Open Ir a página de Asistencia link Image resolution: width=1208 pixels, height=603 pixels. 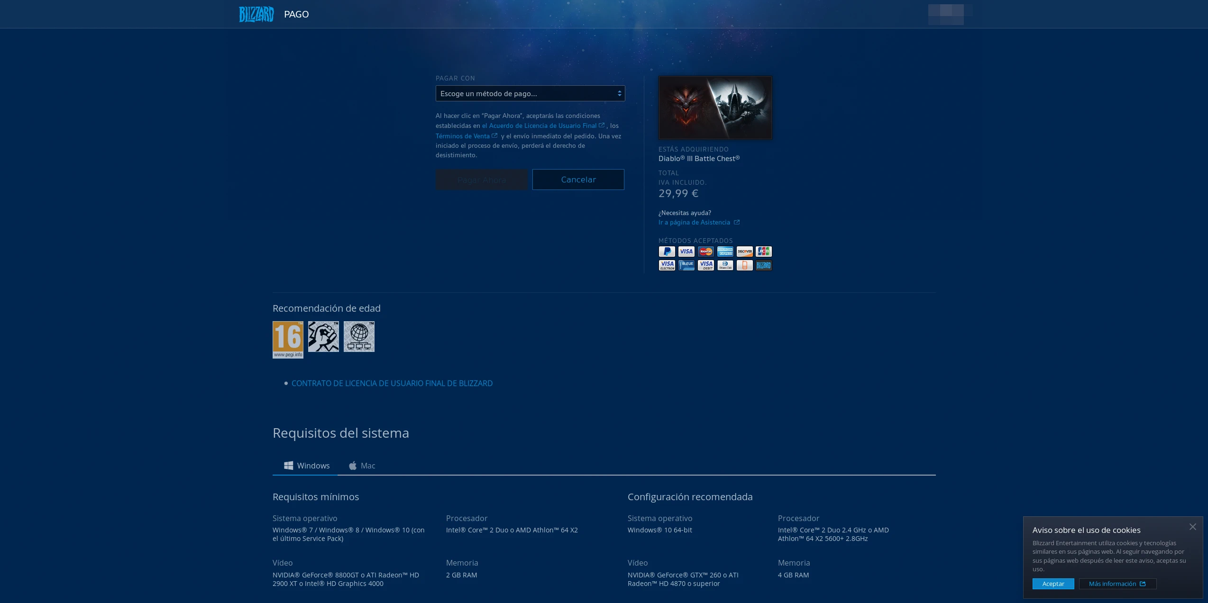tap(695, 222)
